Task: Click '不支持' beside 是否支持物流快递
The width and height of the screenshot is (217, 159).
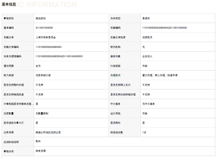Action: pyautogui.click(x=39, y=95)
